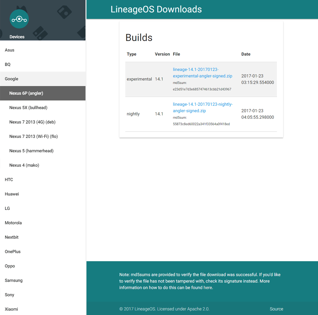Open the Nexus 5X (bullhead) device page
The width and height of the screenshot is (318, 315).
pyautogui.click(x=28, y=107)
